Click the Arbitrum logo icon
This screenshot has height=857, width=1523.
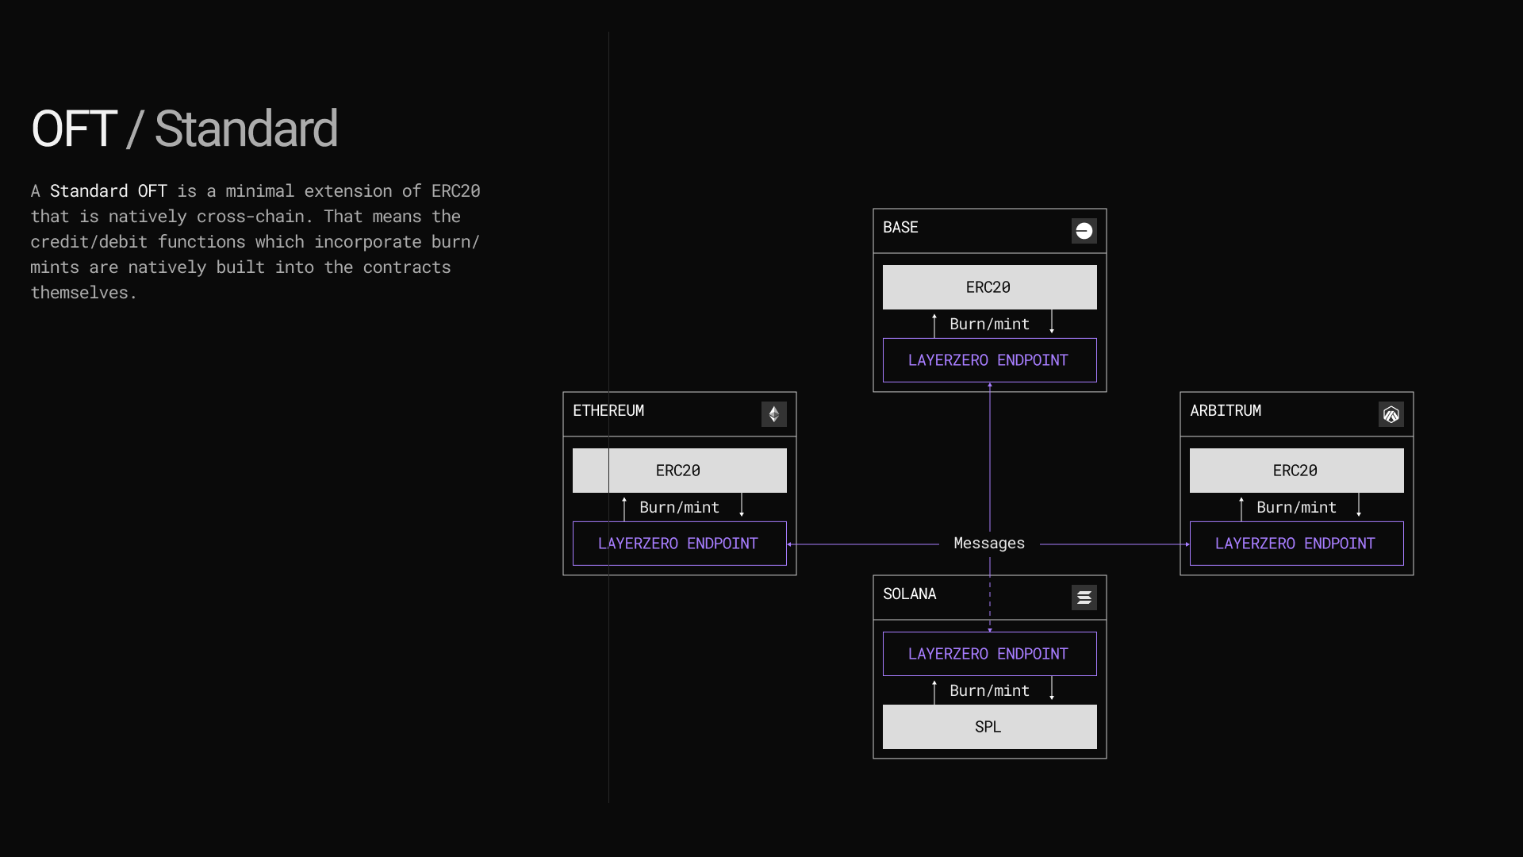(1391, 413)
